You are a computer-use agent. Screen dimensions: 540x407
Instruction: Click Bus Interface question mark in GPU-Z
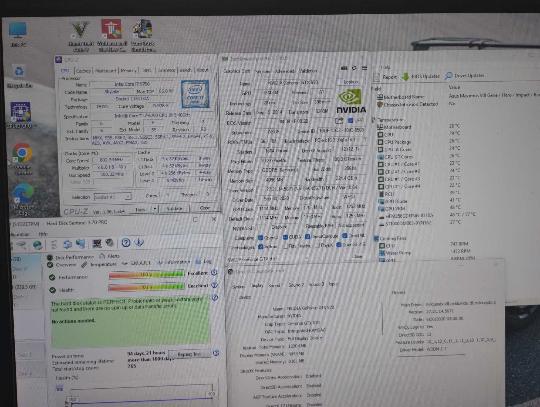pos(365,139)
